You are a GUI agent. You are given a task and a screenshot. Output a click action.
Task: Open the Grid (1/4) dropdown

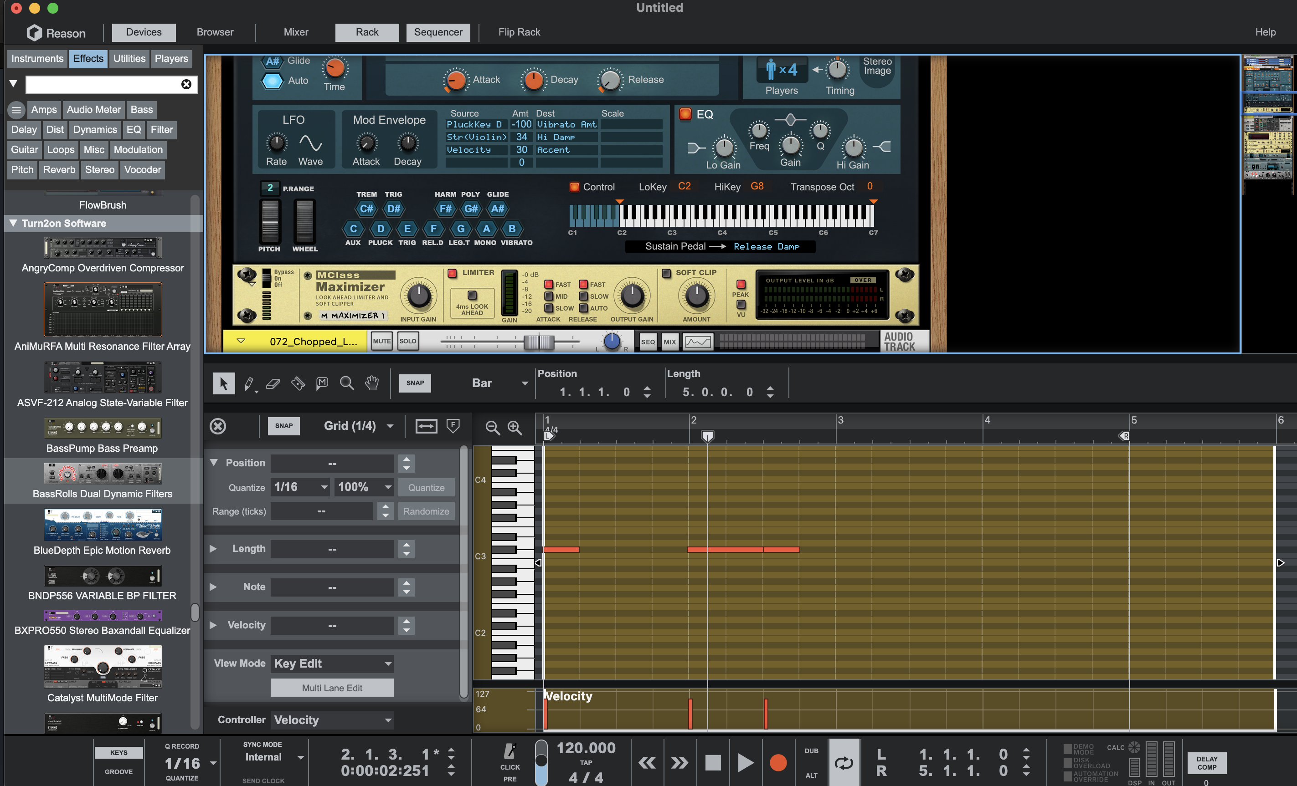(358, 426)
